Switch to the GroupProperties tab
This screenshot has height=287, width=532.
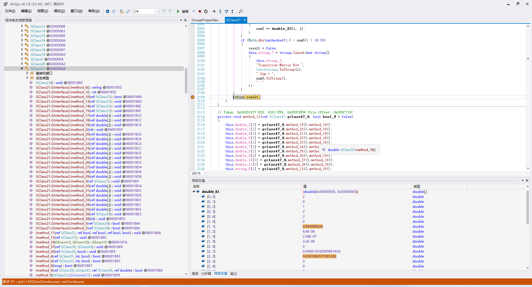click(x=205, y=20)
